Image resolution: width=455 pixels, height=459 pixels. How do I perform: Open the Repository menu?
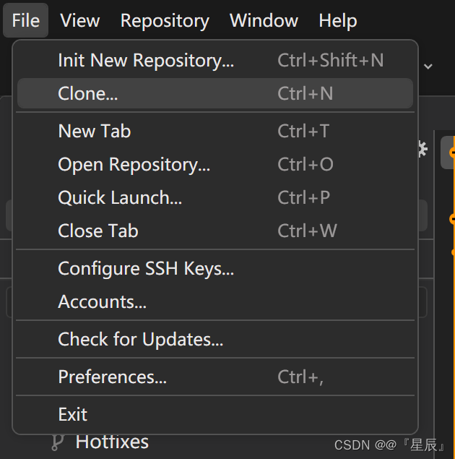point(165,20)
